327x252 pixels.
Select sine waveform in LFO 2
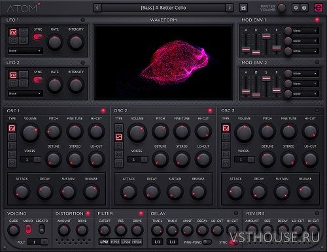(x=13, y=75)
